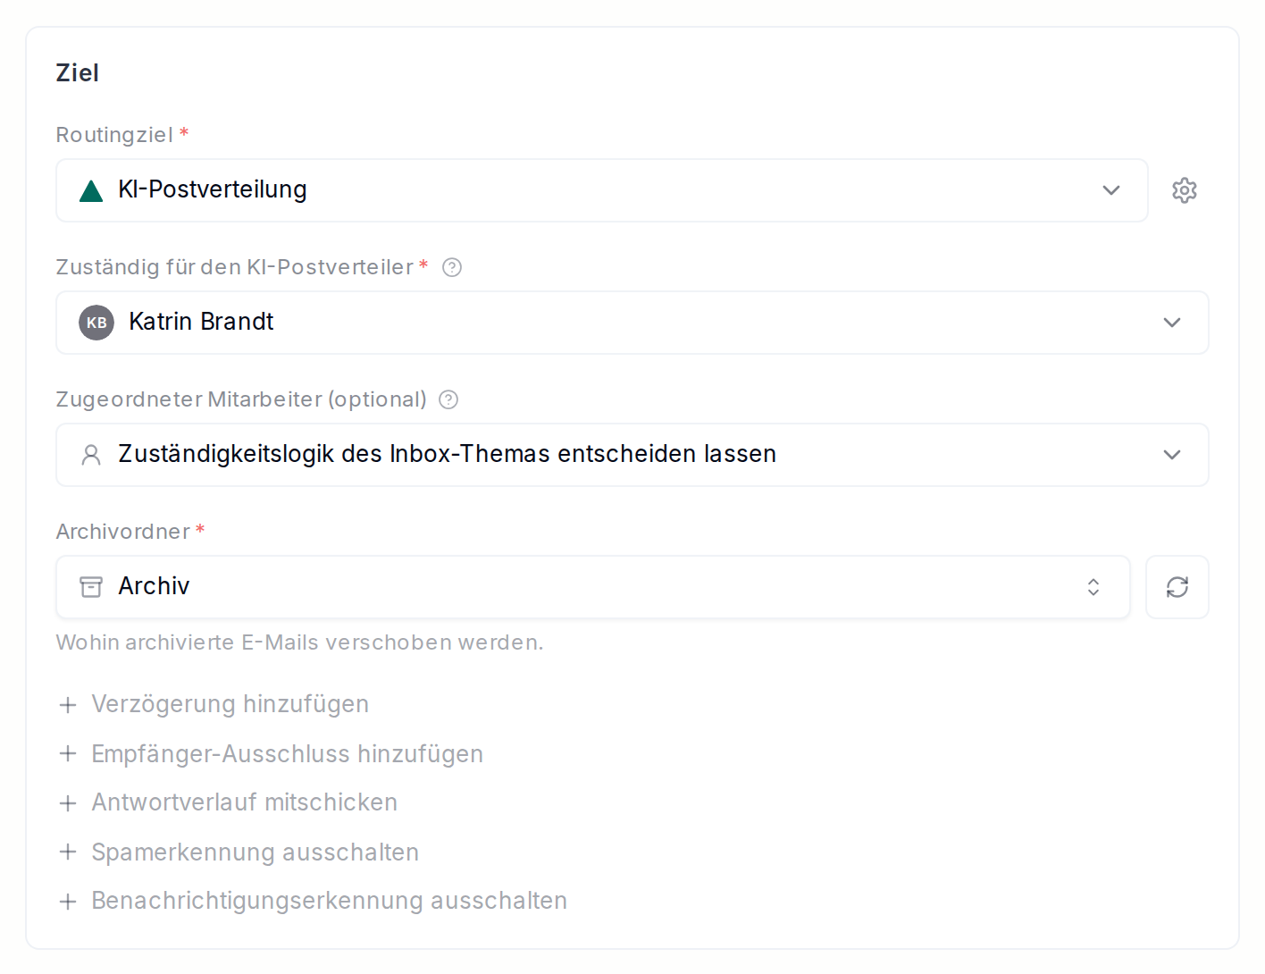Click Empfänger-Ausschluss hinzufügen
This screenshot has width=1265, height=974.
(270, 754)
